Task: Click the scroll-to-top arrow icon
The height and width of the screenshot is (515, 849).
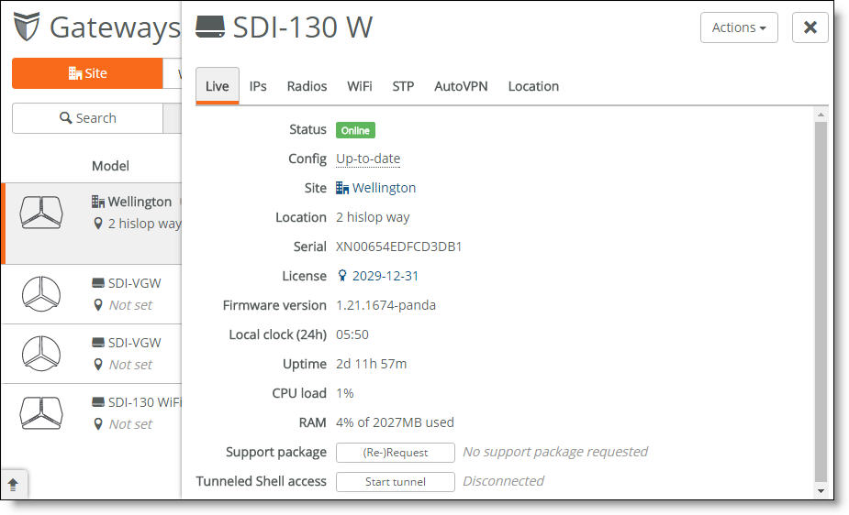Action: click(x=14, y=484)
